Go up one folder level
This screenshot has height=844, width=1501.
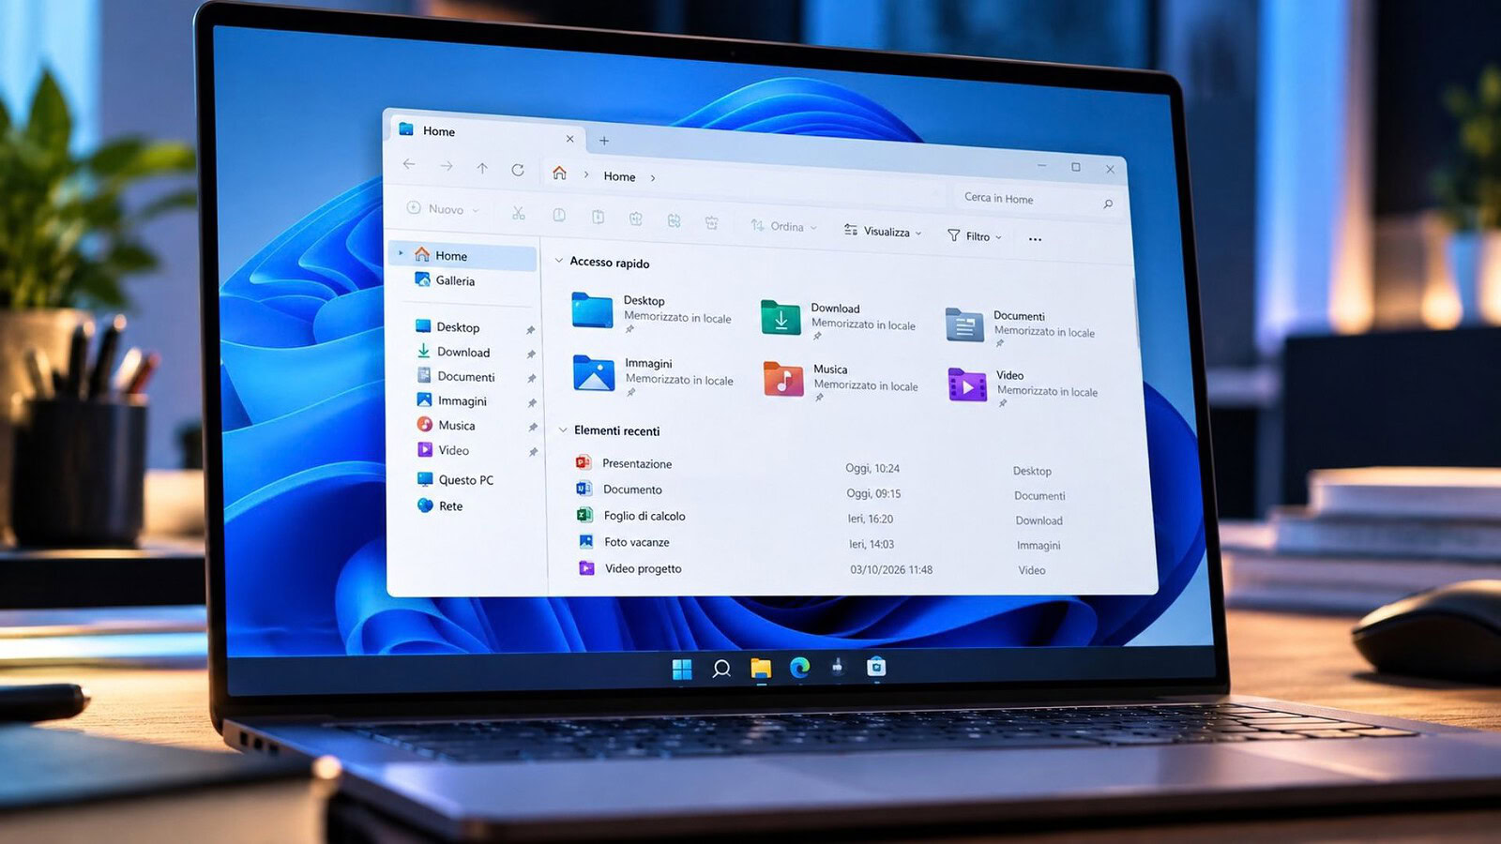tap(481, 168)
